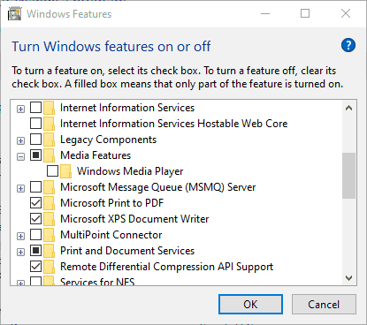Click the scroll up arrow of features list
This screenshot has width=367, height=325.
point(349,108)
